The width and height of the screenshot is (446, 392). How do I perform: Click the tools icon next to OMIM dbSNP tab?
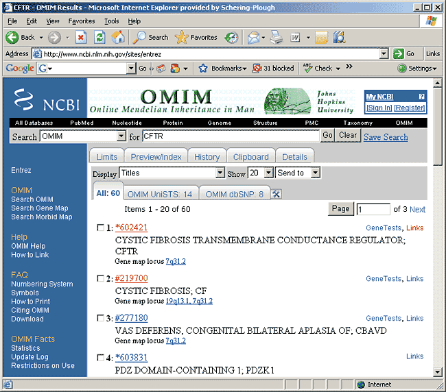coord(276,195)
